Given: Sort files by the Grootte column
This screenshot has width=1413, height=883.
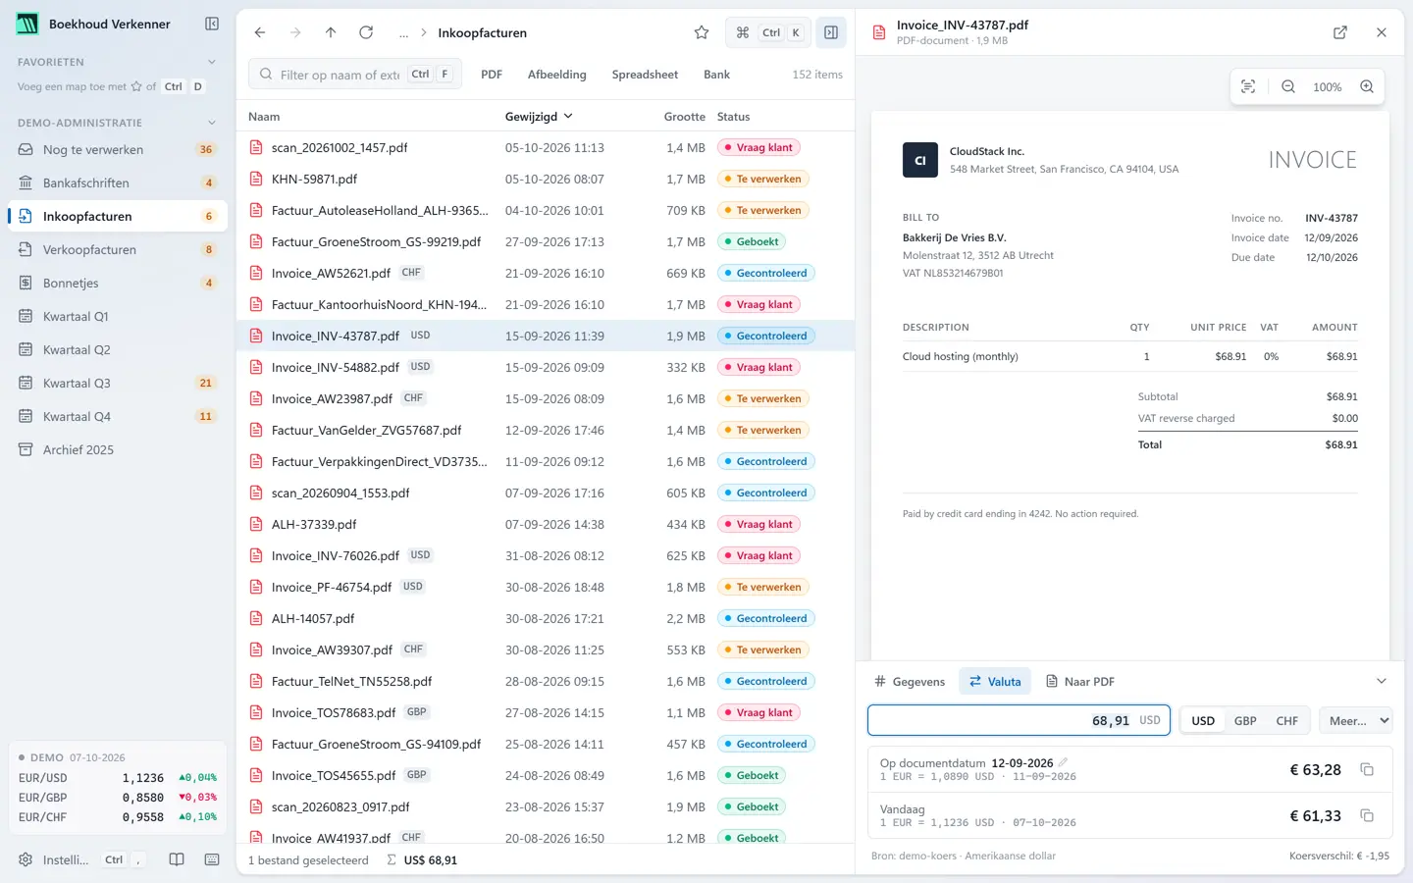Looking at the screenshot, I should [684, 116].
